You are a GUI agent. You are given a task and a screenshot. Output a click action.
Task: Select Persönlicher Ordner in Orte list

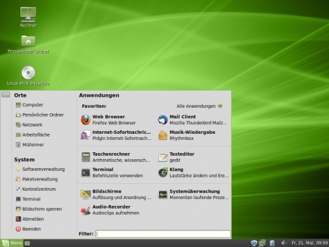point(40,115)
